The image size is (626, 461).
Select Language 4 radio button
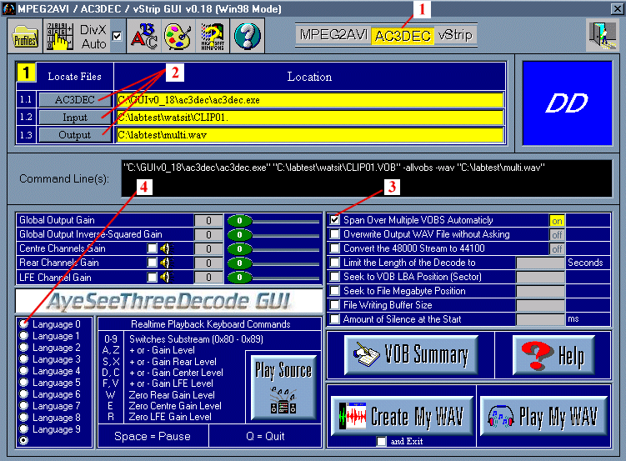coord(23,370)
